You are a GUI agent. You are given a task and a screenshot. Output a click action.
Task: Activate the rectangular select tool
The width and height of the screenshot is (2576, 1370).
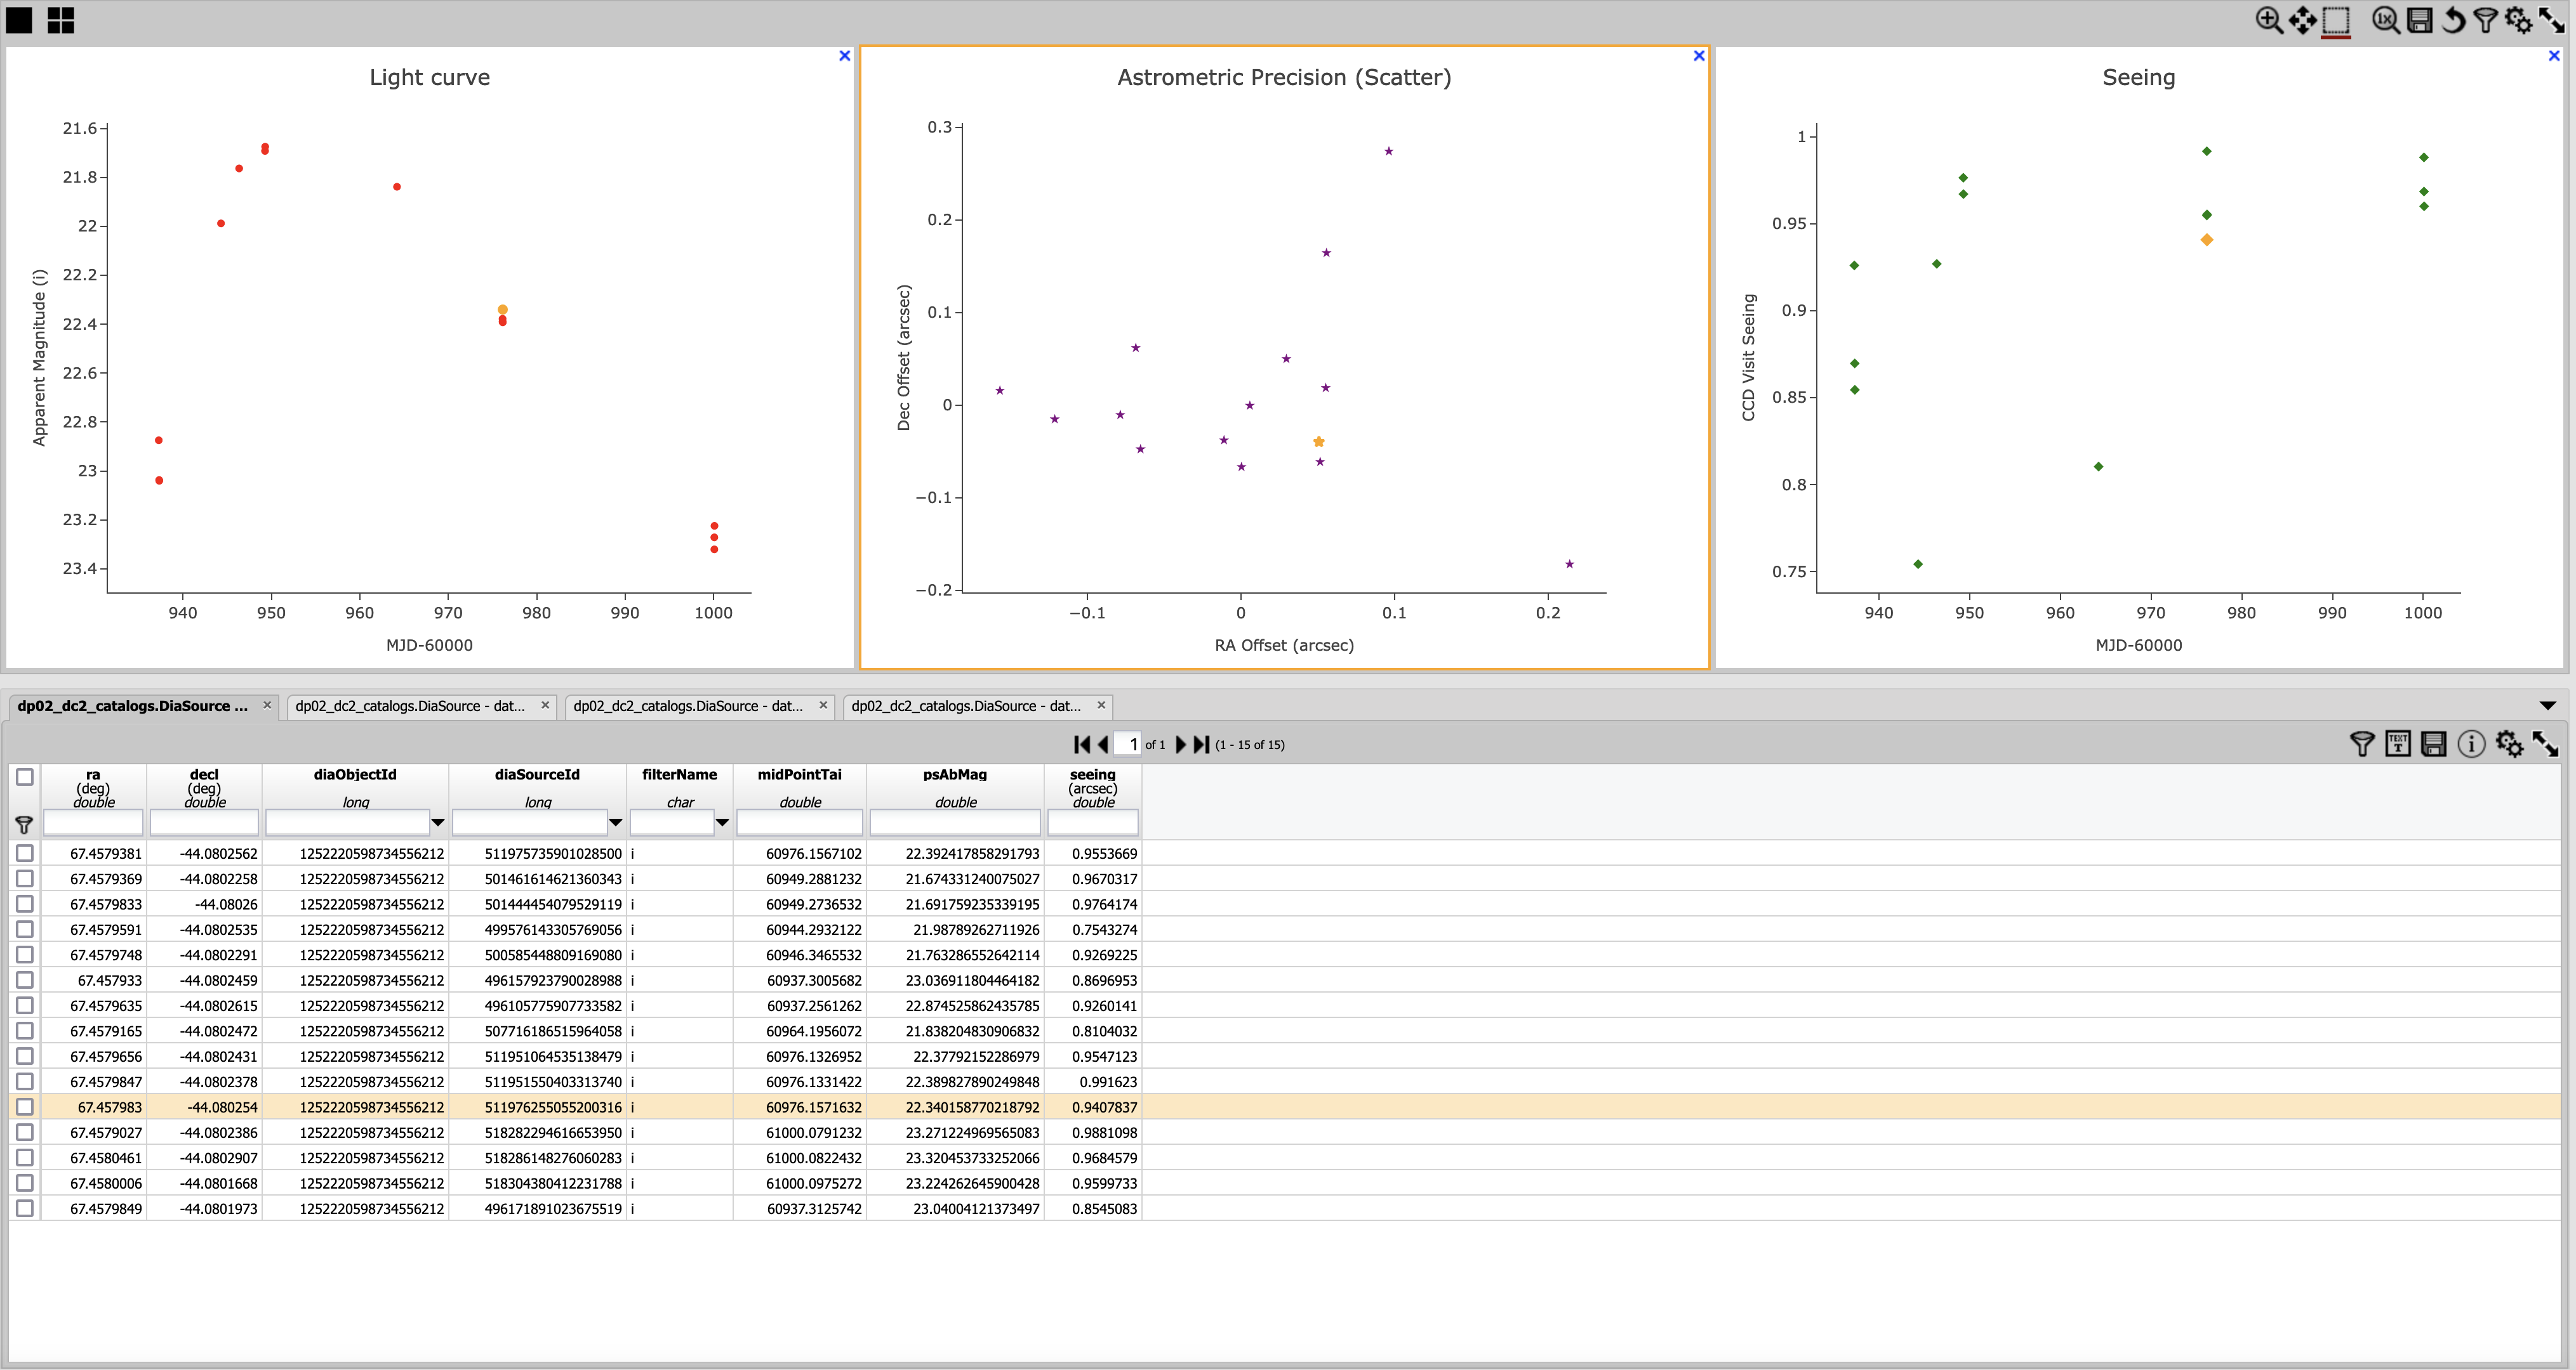[2336, 20]
